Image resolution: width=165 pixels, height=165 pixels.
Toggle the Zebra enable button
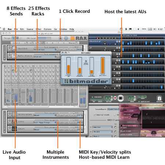pos(10,120)
